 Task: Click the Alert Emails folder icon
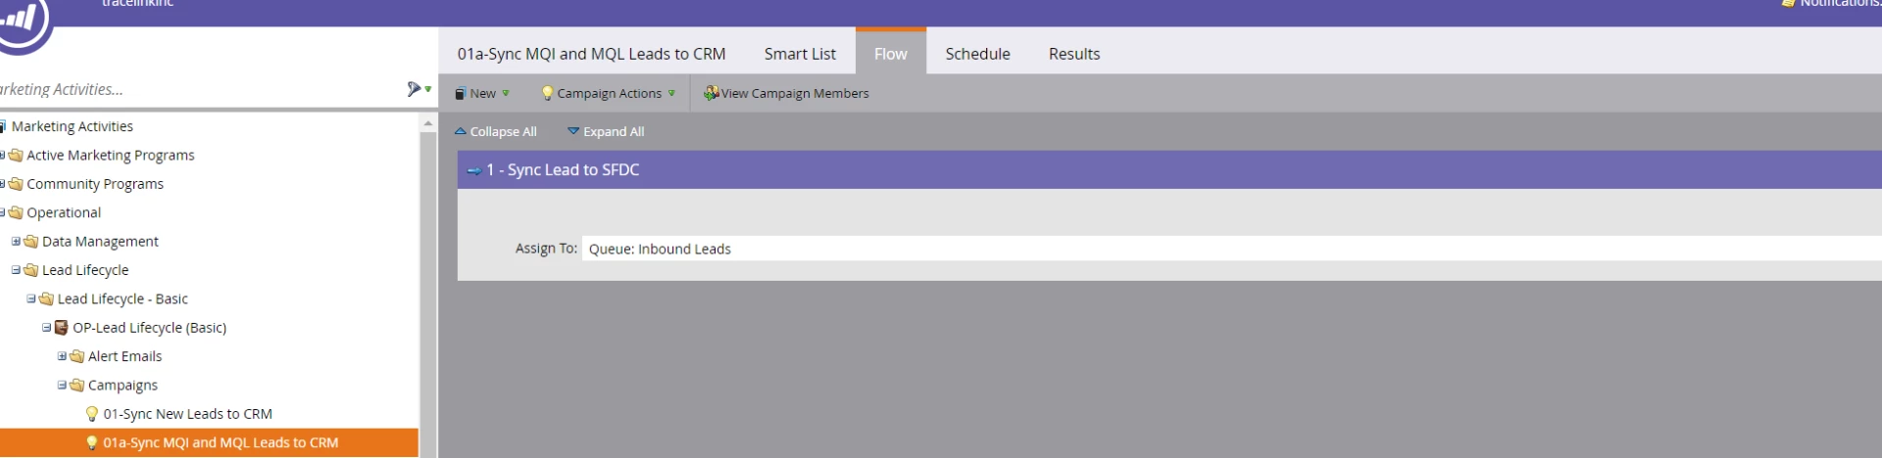pos(77,356)
